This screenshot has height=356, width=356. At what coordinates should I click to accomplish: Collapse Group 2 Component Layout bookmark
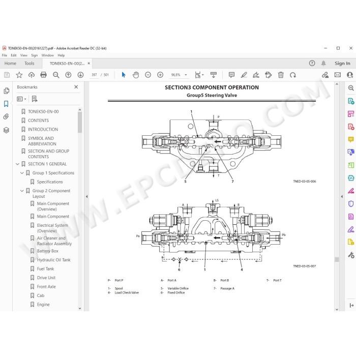coord(22,191)
